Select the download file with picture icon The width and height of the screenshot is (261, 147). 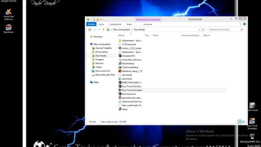(125, 79)
